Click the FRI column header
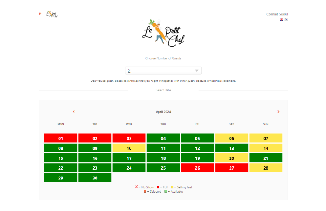This screenshot has width=326, height=211. coord(197,124)
